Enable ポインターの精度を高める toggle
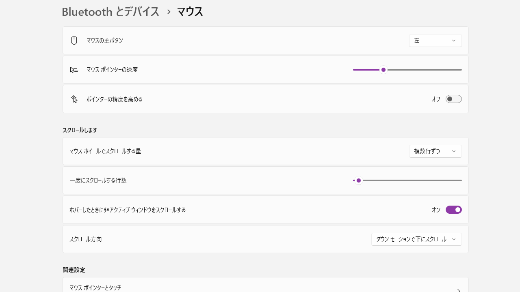 point(453,99)
